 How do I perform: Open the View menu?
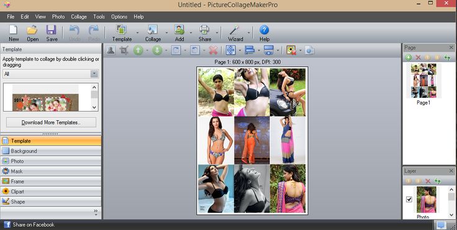click(40, 17)
